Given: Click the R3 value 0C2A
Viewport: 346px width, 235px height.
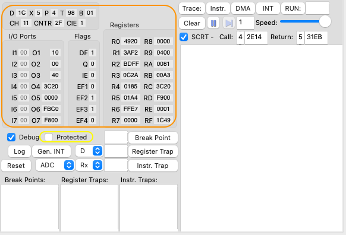Looking at the screenshot, I should click(131, 75).
